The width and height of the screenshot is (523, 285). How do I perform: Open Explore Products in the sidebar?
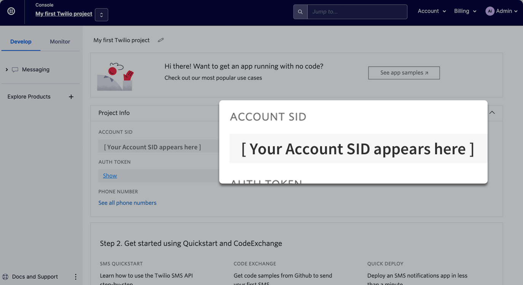click(x=29, y=97)
